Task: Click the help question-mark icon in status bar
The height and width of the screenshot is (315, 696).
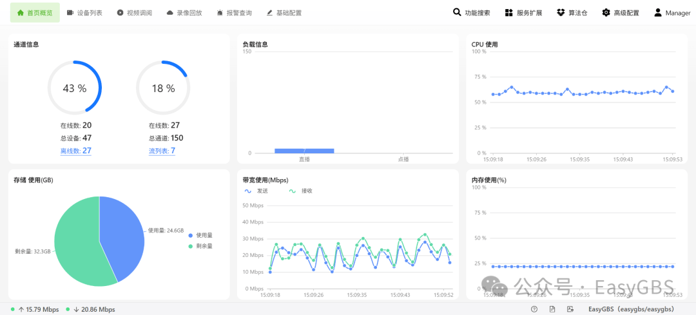Action: click(534, 309)
